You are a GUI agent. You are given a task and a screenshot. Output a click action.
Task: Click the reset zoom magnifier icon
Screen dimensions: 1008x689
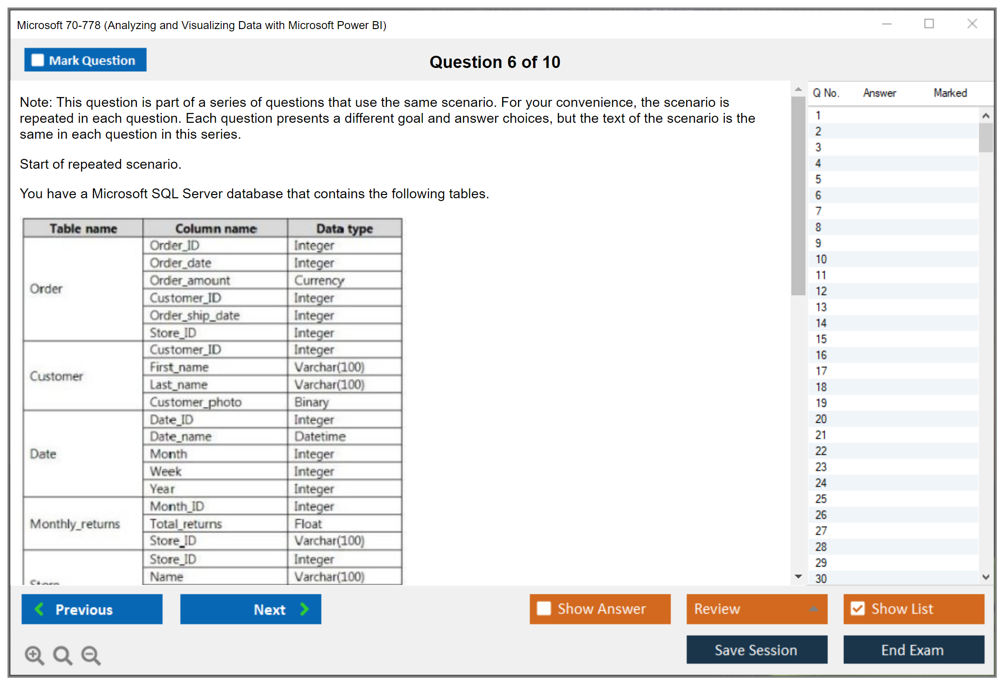tap(62, 655)
